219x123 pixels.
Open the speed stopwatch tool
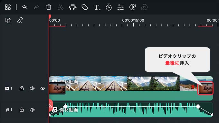coord(109,7)
